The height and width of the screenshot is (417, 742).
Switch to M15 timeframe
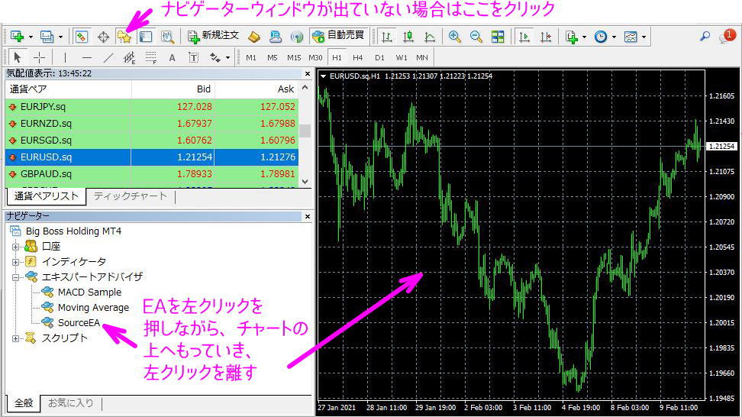294,58
